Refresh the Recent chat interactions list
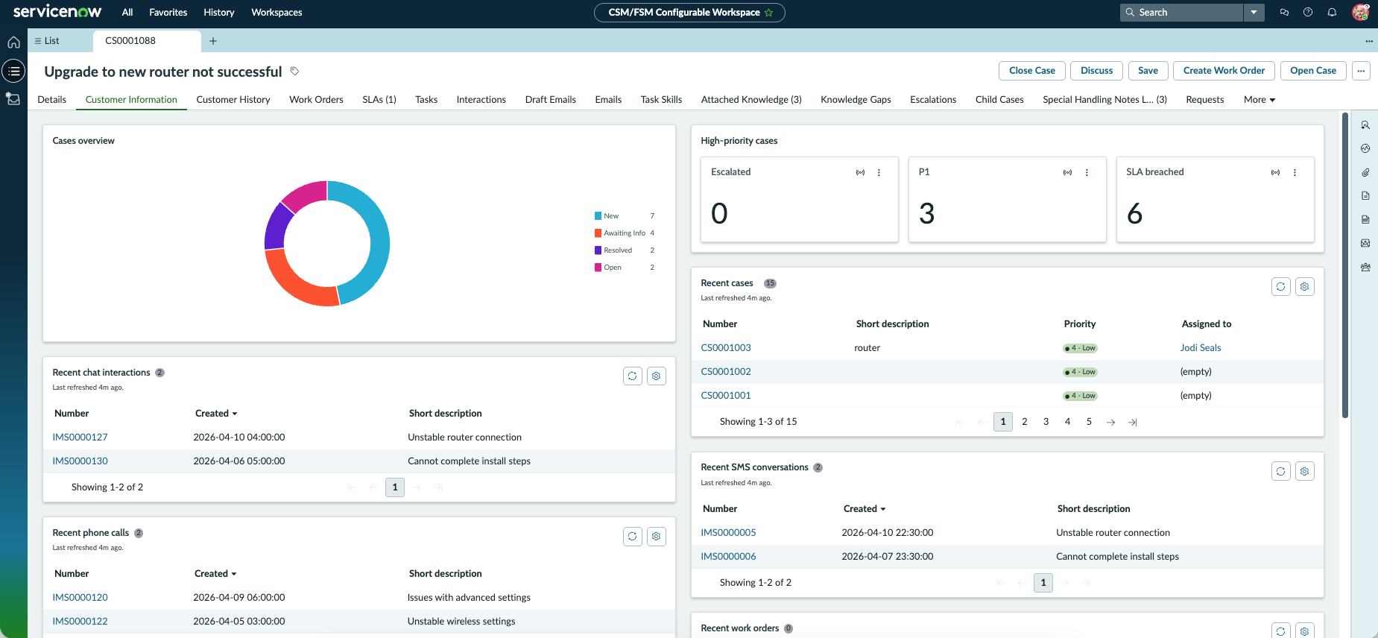 633,376
